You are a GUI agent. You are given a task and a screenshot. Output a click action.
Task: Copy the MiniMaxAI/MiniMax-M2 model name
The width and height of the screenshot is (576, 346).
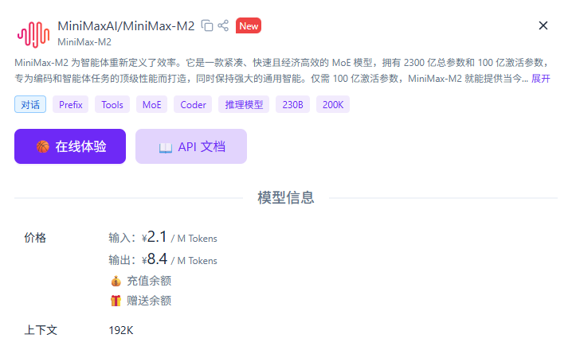click(x=207, y=25)
